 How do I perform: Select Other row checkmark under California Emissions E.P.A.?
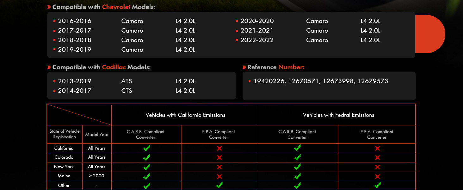219,186
